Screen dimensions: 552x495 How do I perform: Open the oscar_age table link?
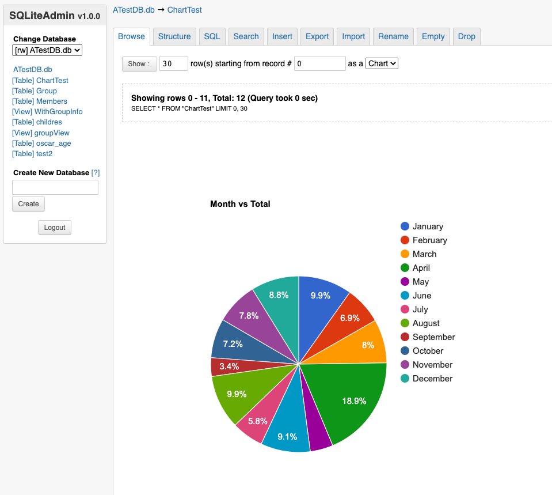[x=41, y=143]
